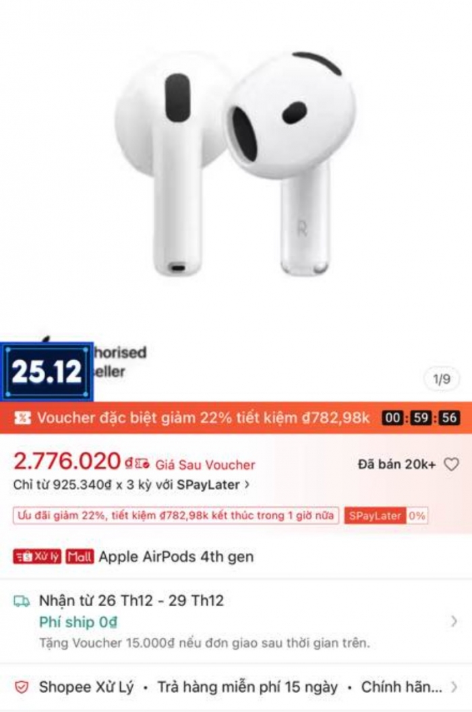Click the delivery truck icon
Viewport: 472px width, 712px height.
point(22,601)
